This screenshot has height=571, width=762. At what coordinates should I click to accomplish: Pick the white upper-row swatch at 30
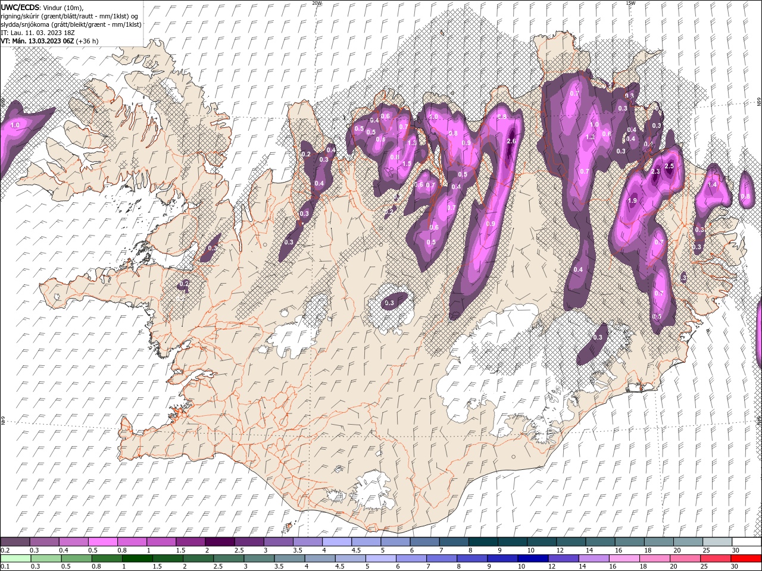[747, 542]
